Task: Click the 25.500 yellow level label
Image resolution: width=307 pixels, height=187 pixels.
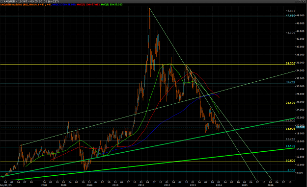Action: (290, 103)
